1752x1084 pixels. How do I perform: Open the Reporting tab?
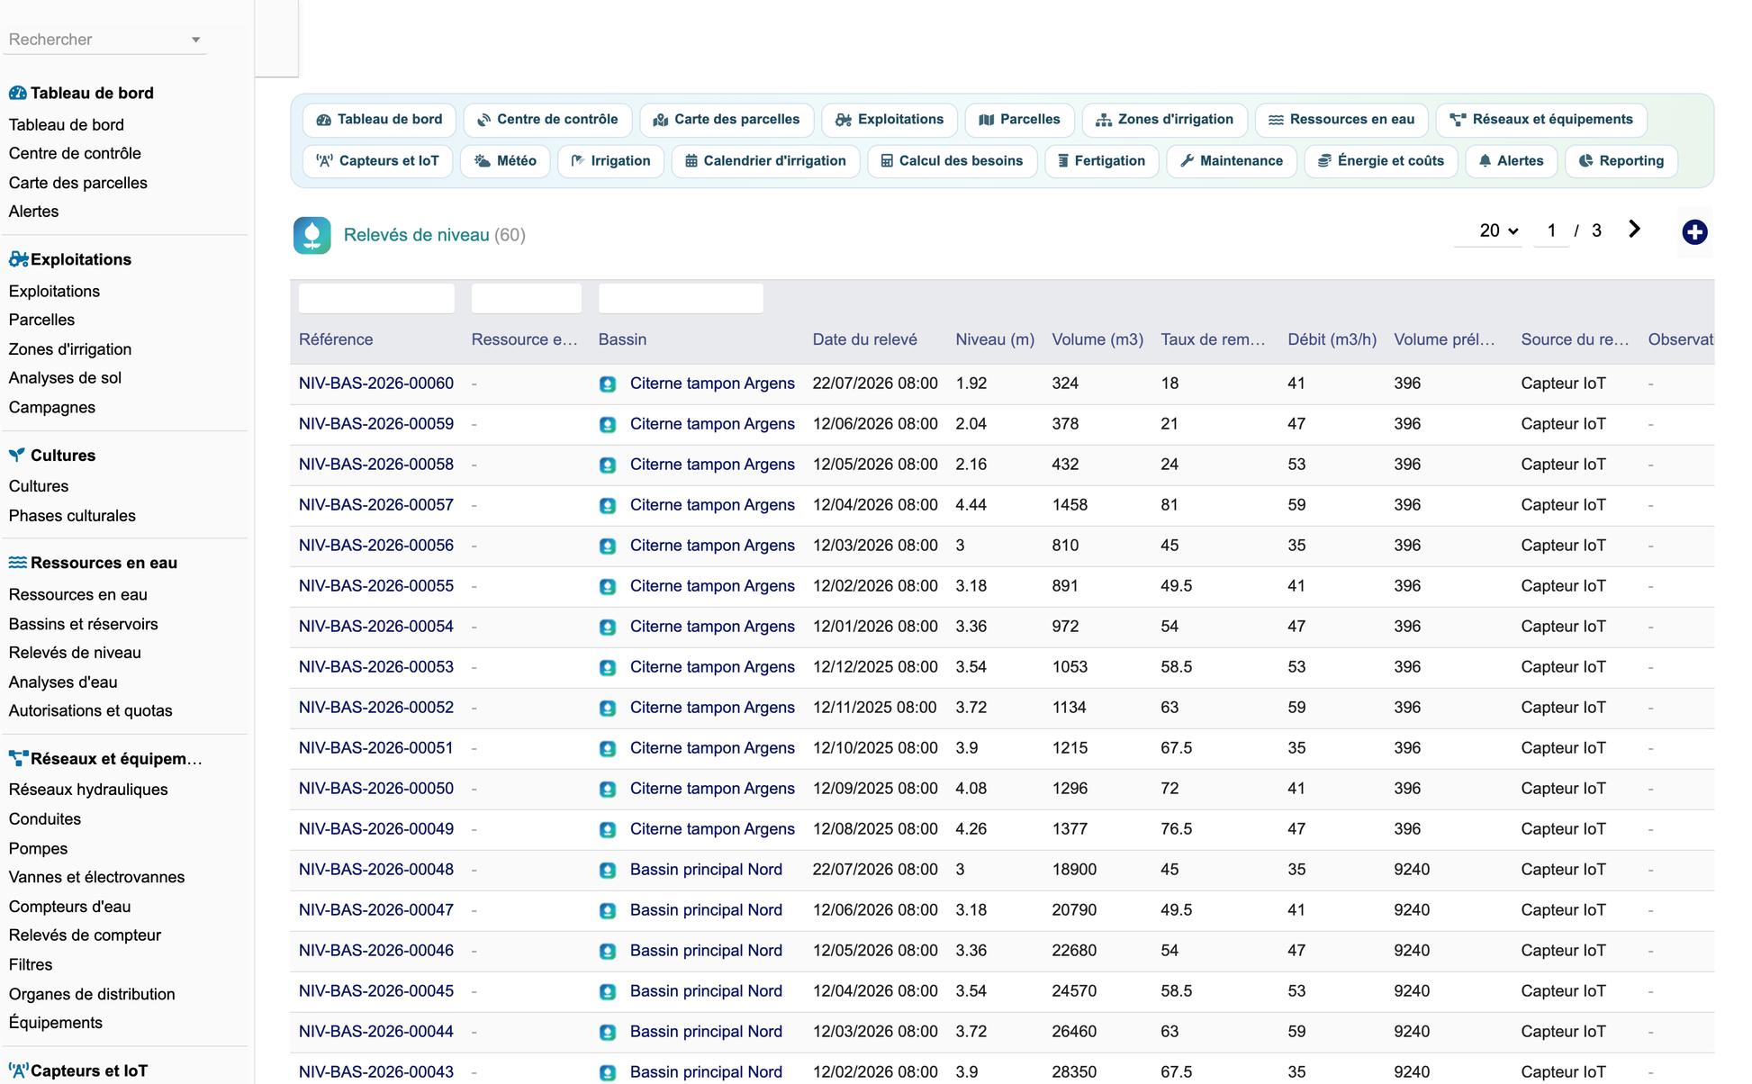1621,161
